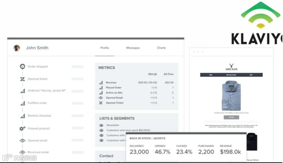Click the BACK IN STOCK / JACKETS title

147,138
